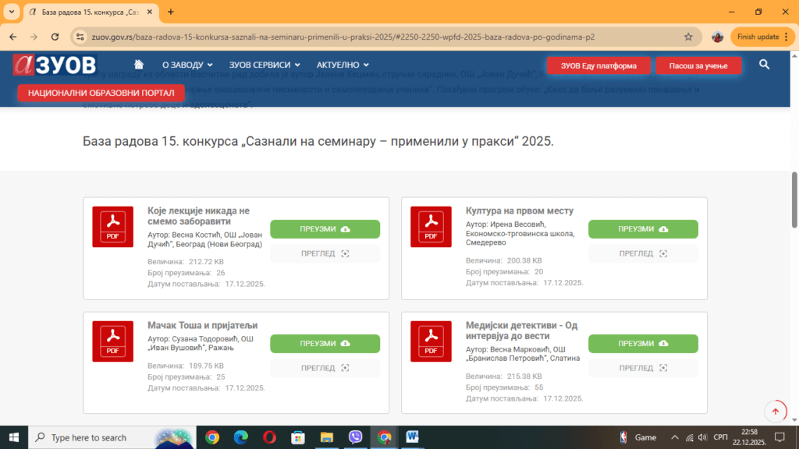Click PDF icon for Култура на првом месту
Image resolution: width=799 pixels, height=449 pixels.
431,227
